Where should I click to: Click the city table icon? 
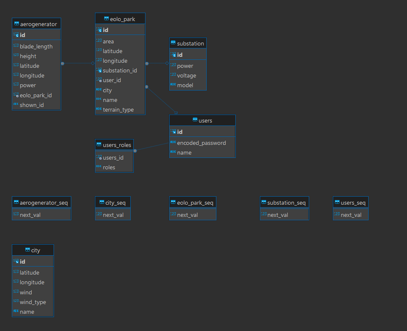[27, 250]
